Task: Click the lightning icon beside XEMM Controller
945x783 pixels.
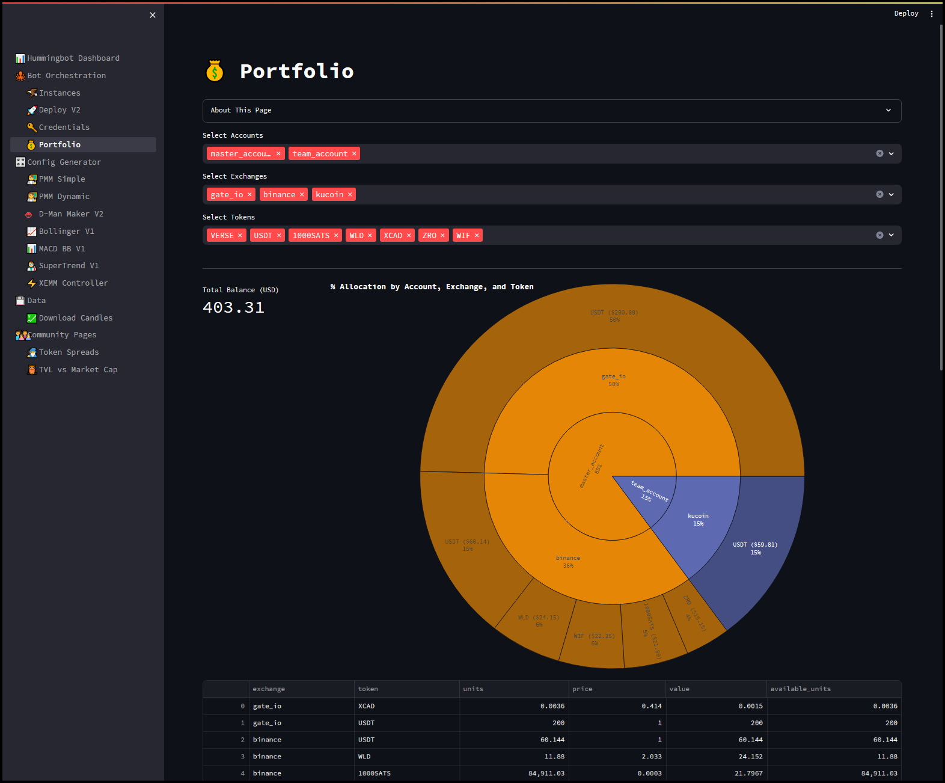Action: (x=32, y=283)
